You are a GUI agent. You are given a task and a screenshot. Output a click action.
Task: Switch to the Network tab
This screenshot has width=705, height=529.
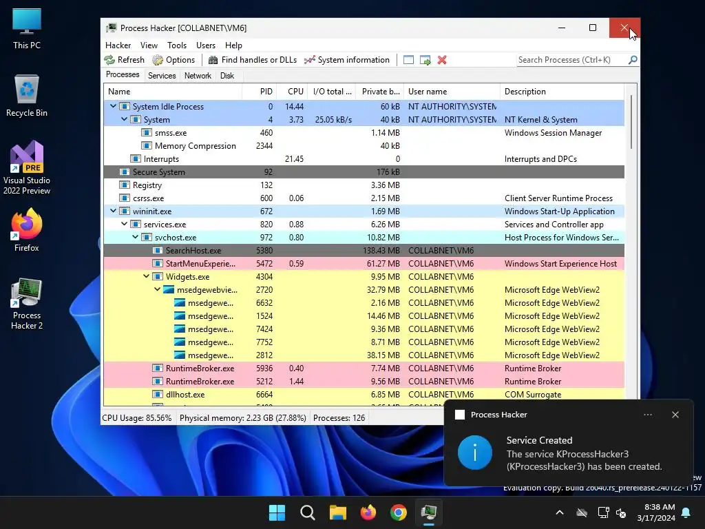(198, 76)
